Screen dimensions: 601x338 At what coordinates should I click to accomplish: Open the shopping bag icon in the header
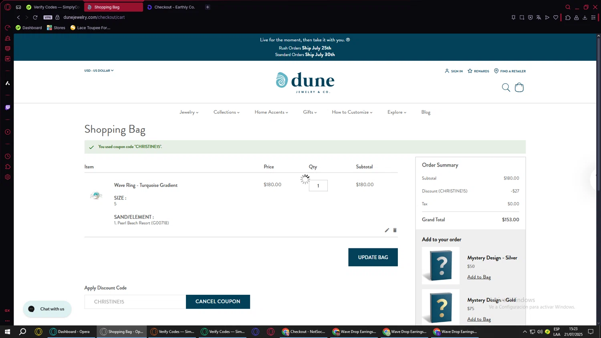pyautogui.click(x=519, y=87)
